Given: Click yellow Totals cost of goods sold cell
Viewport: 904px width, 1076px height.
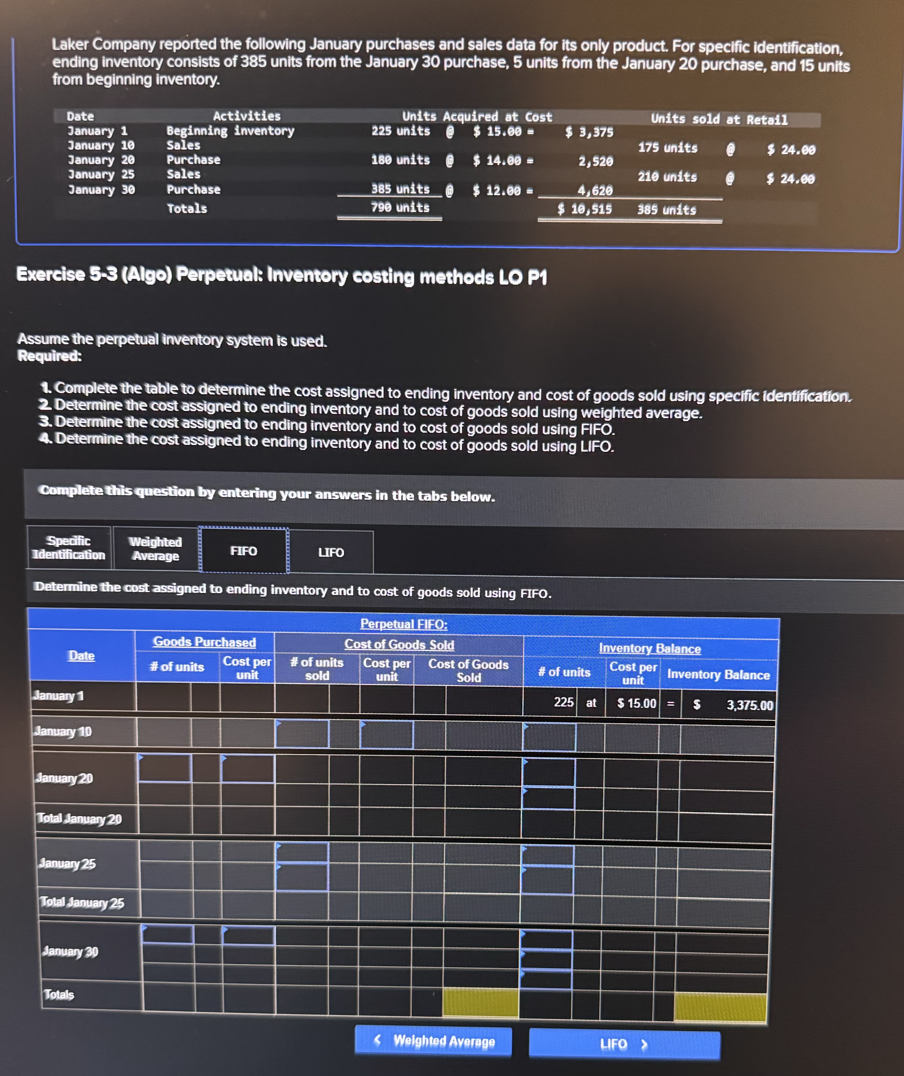Looking at the screenshot, I should 480,1002.
